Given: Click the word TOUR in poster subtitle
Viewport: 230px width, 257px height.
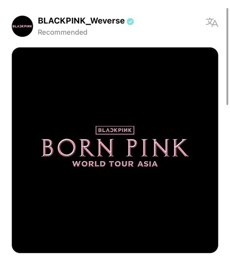Looking at the screenshot, I should click(x=121, y=164).
